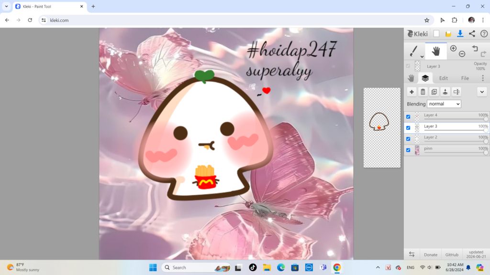Flip the panel side with swap arrows

coord(412,254)
